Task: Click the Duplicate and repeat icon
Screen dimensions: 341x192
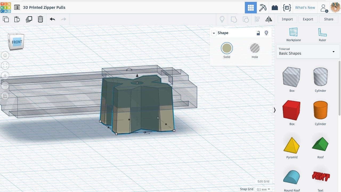Action: pos(29,19)
